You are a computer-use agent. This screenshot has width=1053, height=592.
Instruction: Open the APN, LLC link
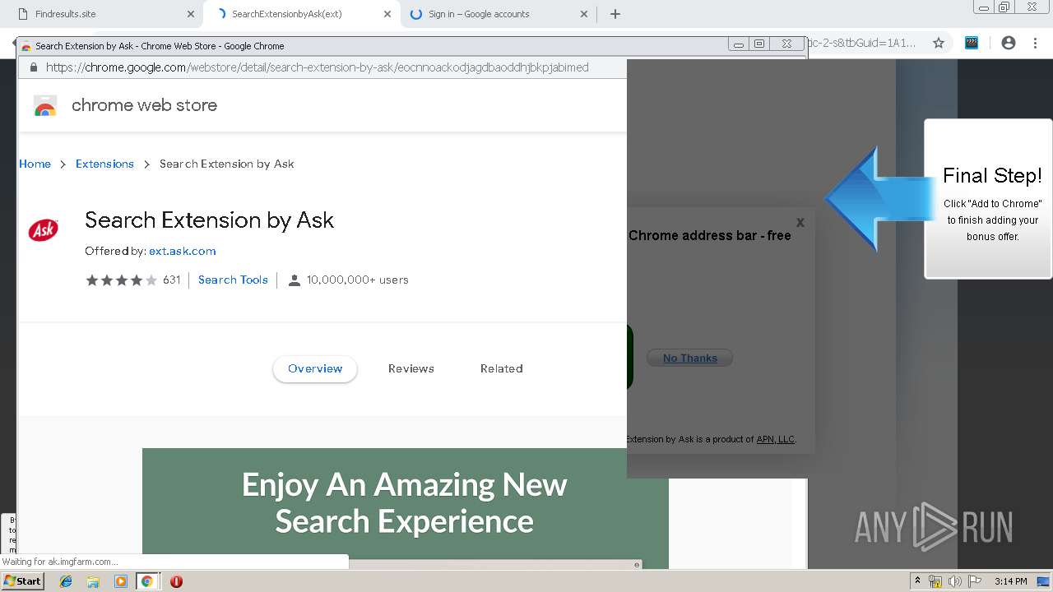(775, 439)
